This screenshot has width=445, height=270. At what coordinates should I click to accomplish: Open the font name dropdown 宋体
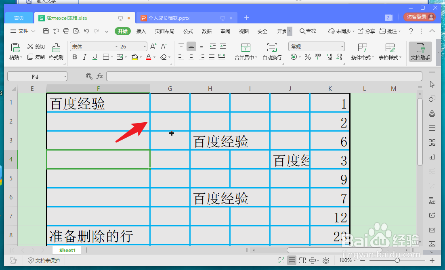116,46
